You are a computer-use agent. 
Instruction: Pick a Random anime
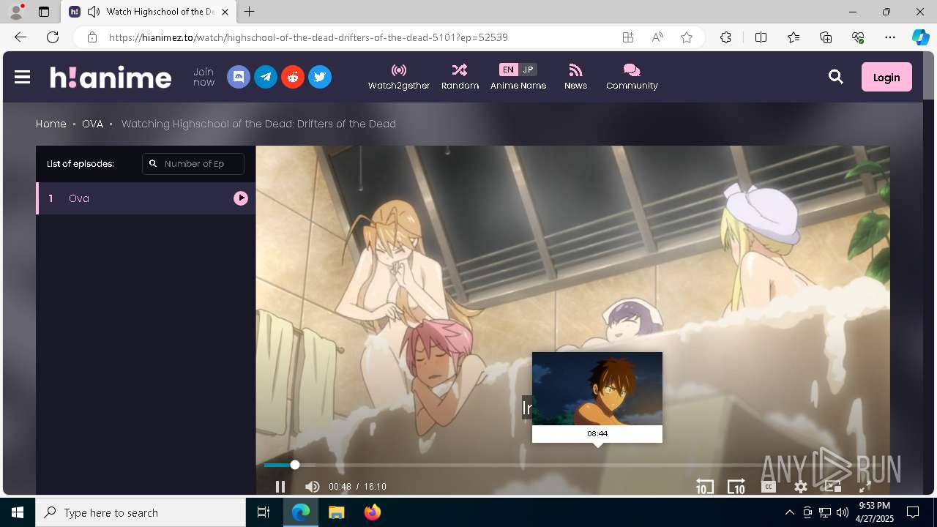click(x=460, y=77)
